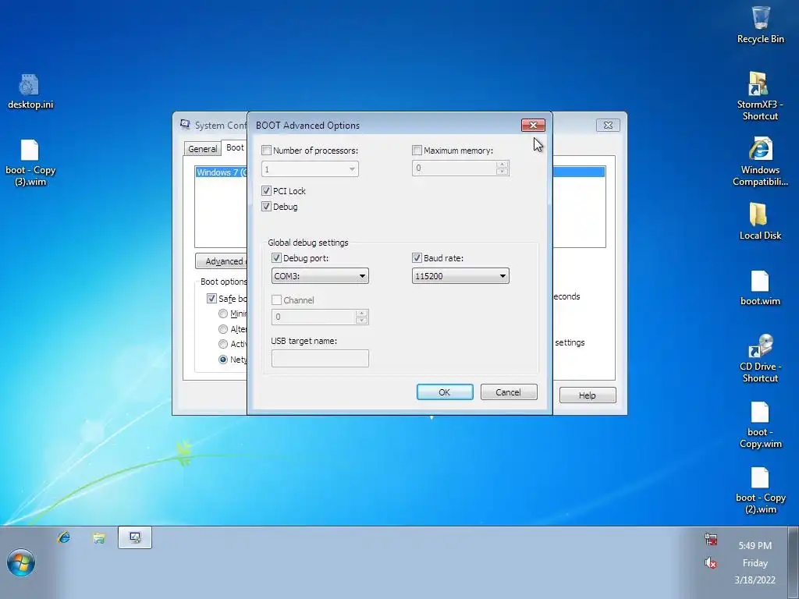Image resolution: width=799 pixels, height=599 pixels.
Task: Uncheck the PCI Lock option
Action: [266, 191]
